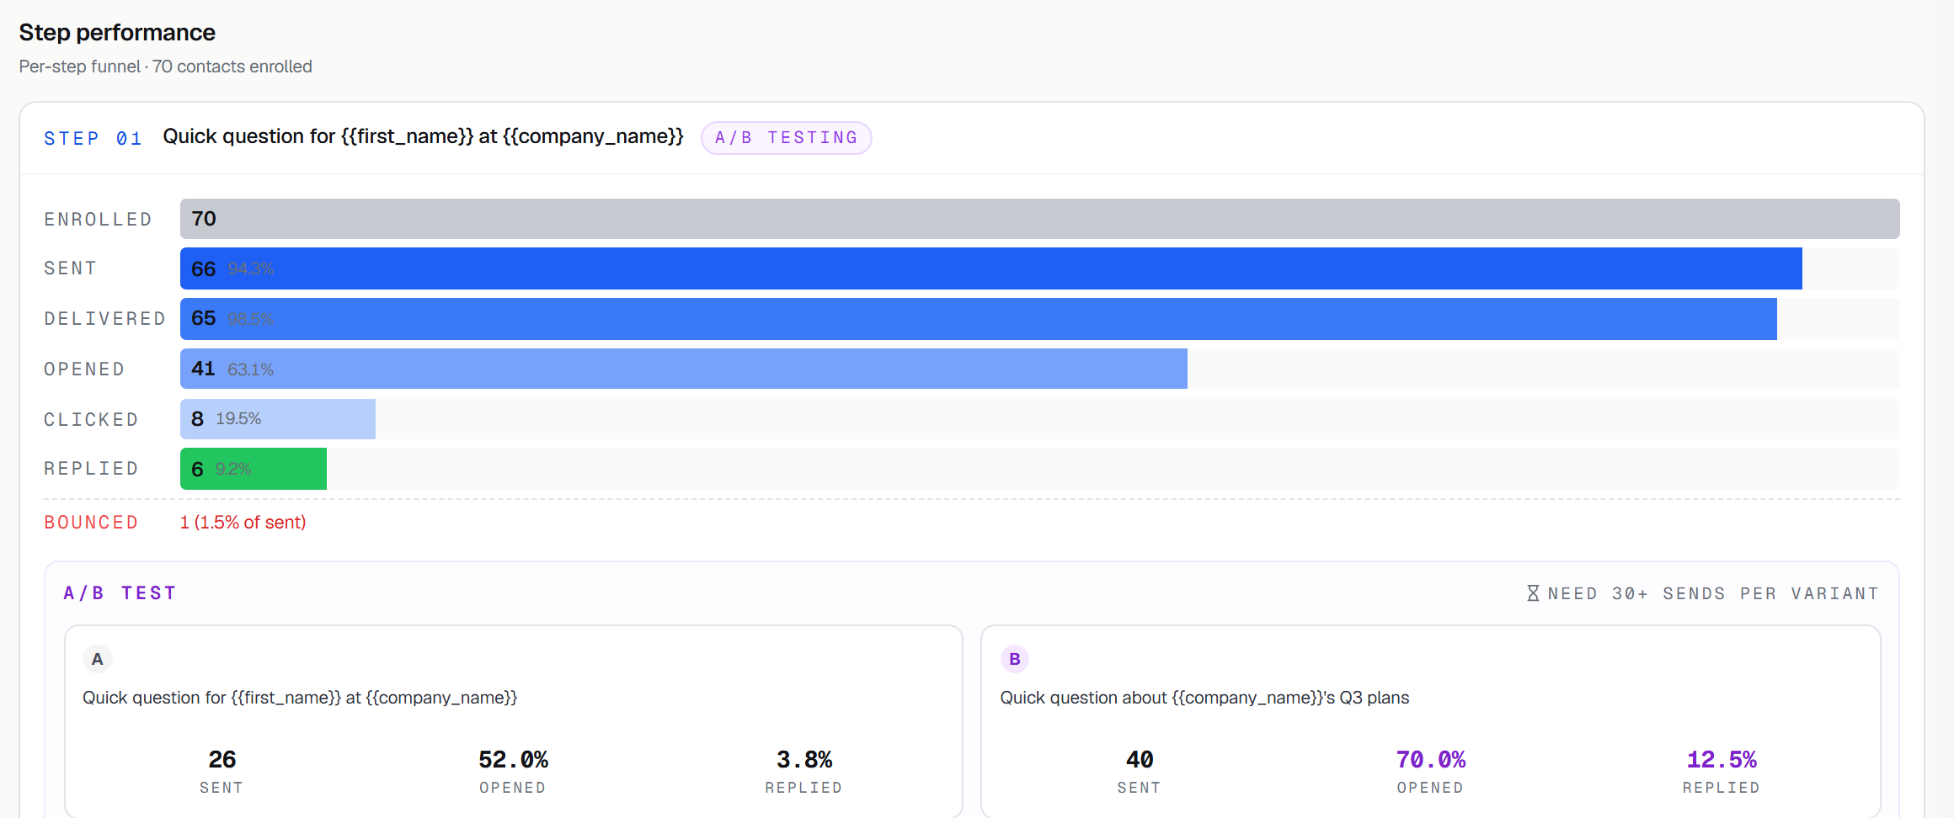Select the Opened bar showing 41
1954x818 pixels.
coord(683,369)
